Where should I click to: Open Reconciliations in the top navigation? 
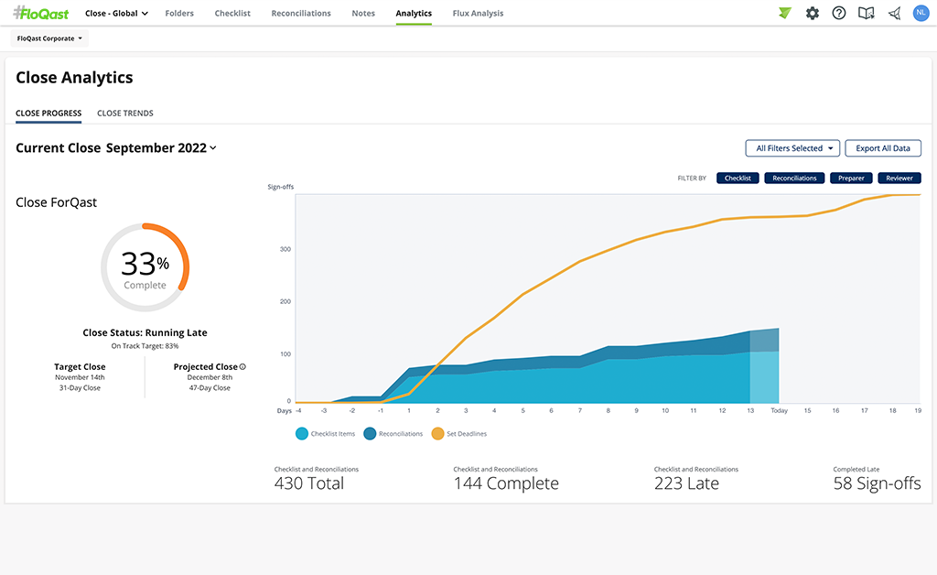pyautogui.click(x=301, y=13)
